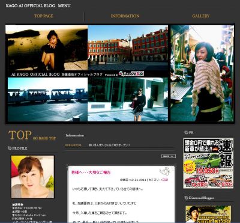
Task: Click the fur shawl photo in header
Action: pyautogui.click(x=202, y=73)
